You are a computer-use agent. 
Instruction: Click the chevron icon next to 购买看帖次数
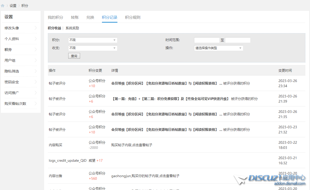[x=36, y=104]
